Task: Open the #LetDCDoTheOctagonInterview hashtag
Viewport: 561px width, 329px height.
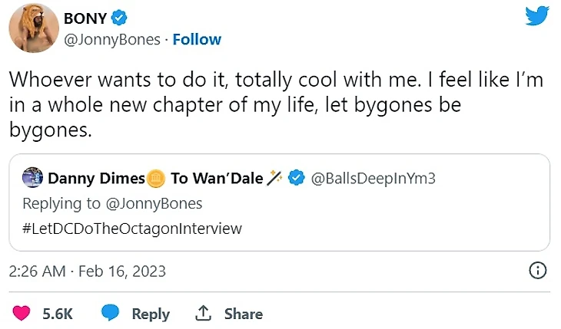Action: click(x=132, y=228)
